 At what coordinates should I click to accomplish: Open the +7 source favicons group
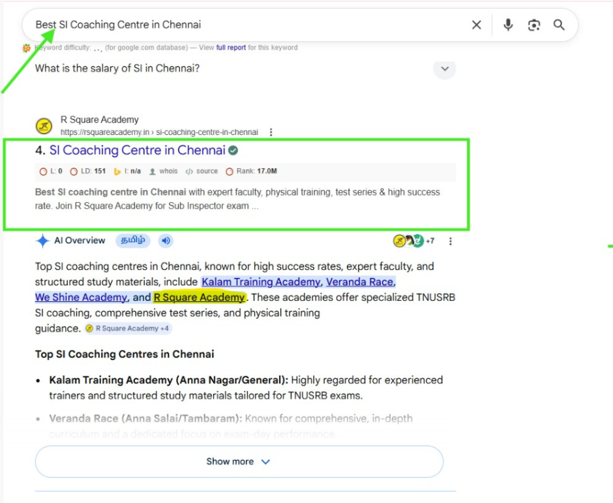coord(413,241)
